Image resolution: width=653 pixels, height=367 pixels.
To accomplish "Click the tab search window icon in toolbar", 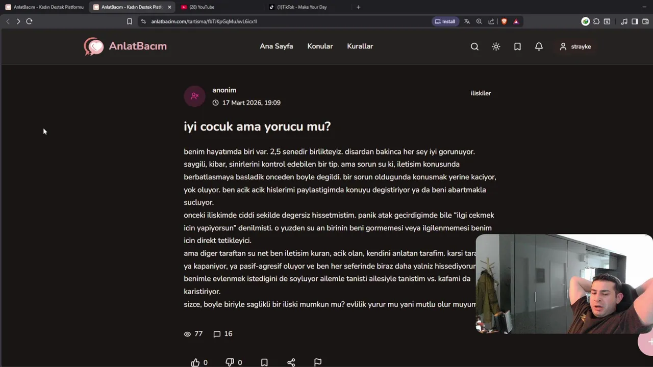I will click(607, 21).
